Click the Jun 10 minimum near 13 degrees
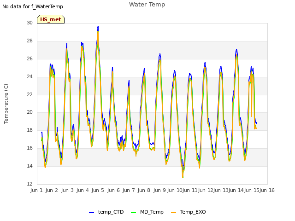The image size is (295, 221). pyautogui.click(x=183, y=176)
